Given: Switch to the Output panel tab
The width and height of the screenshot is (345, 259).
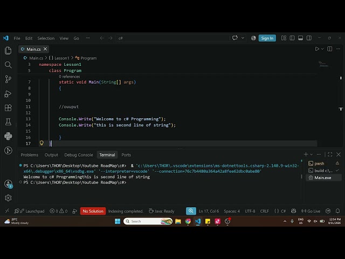Looking at the screenshot, I should click(x=51, y=155).
